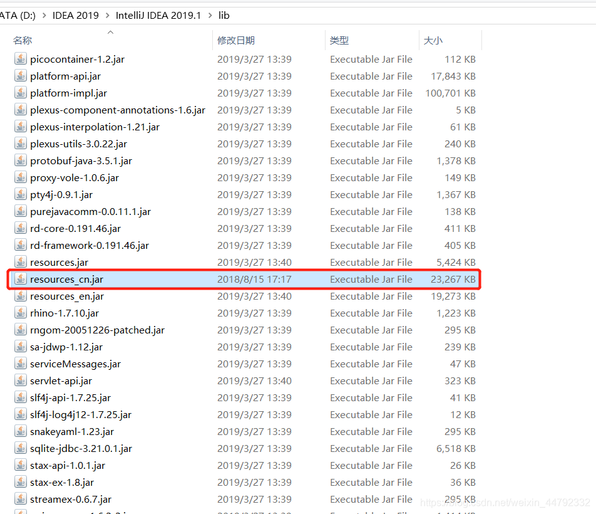
Task: Click the 19,273 KB size value
Action: click(453, 296)
